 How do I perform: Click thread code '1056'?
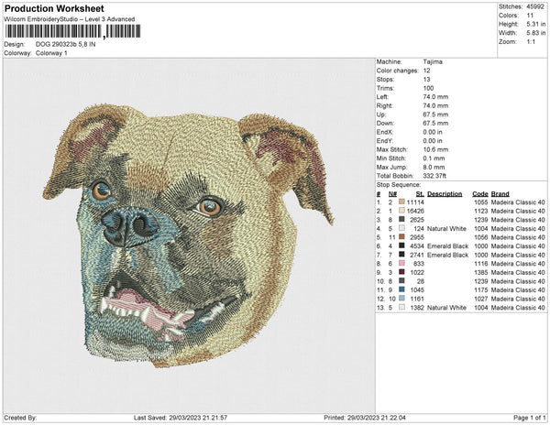click(x=481, y=237)
